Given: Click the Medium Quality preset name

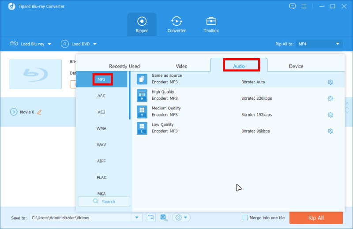Looking at the screenshot, I should coord(166,108).
